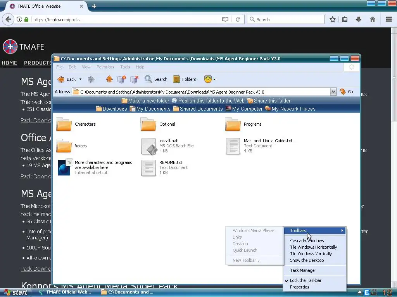Open Firefox hamburger menu
This screenshot has height=297, width=397.
[x=389, y=19]
